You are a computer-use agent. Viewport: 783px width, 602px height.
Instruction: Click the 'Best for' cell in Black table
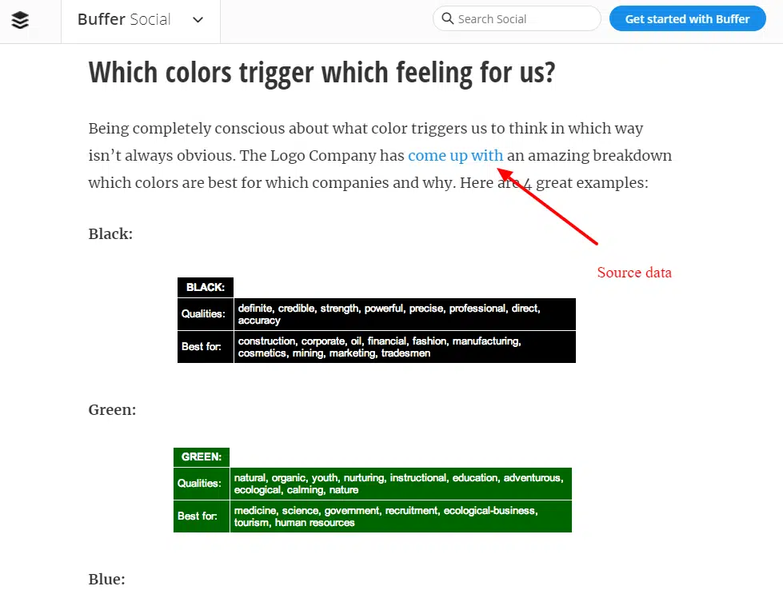coord(205,346)
